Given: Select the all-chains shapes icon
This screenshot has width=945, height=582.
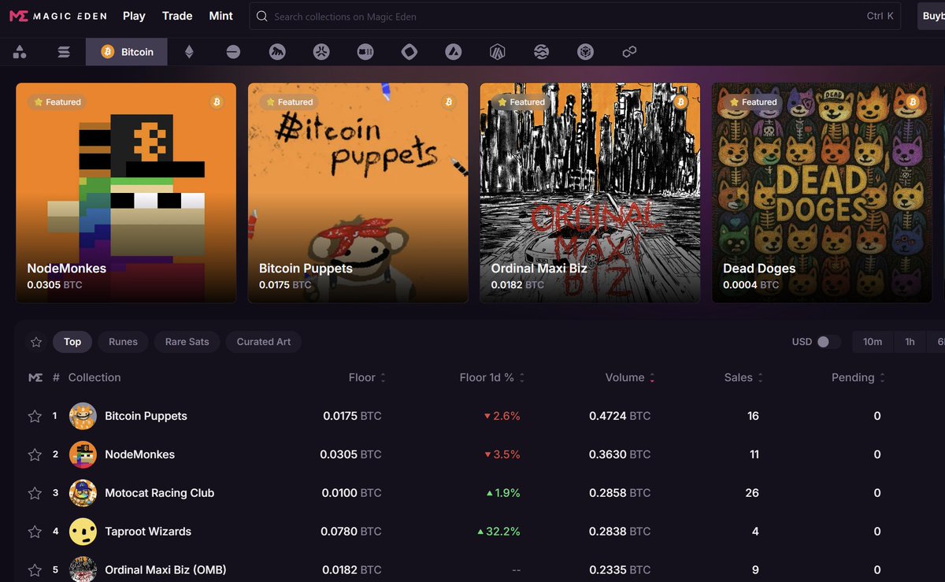Looking at the screenshot, I should point(20,52).
